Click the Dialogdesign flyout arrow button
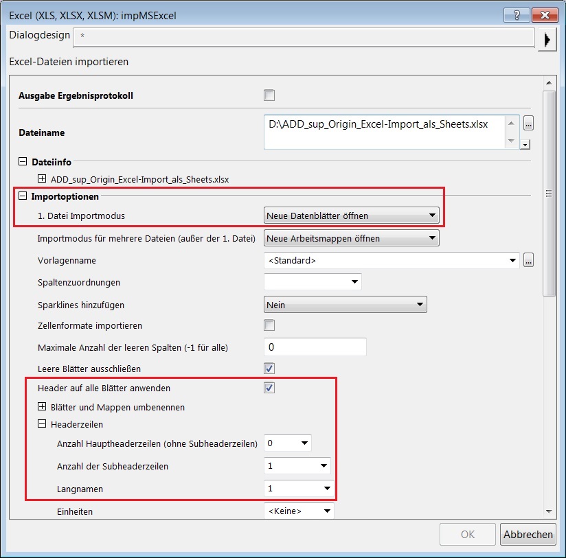The width and height of the screenshot is (566, 558). tap(547, 39)
